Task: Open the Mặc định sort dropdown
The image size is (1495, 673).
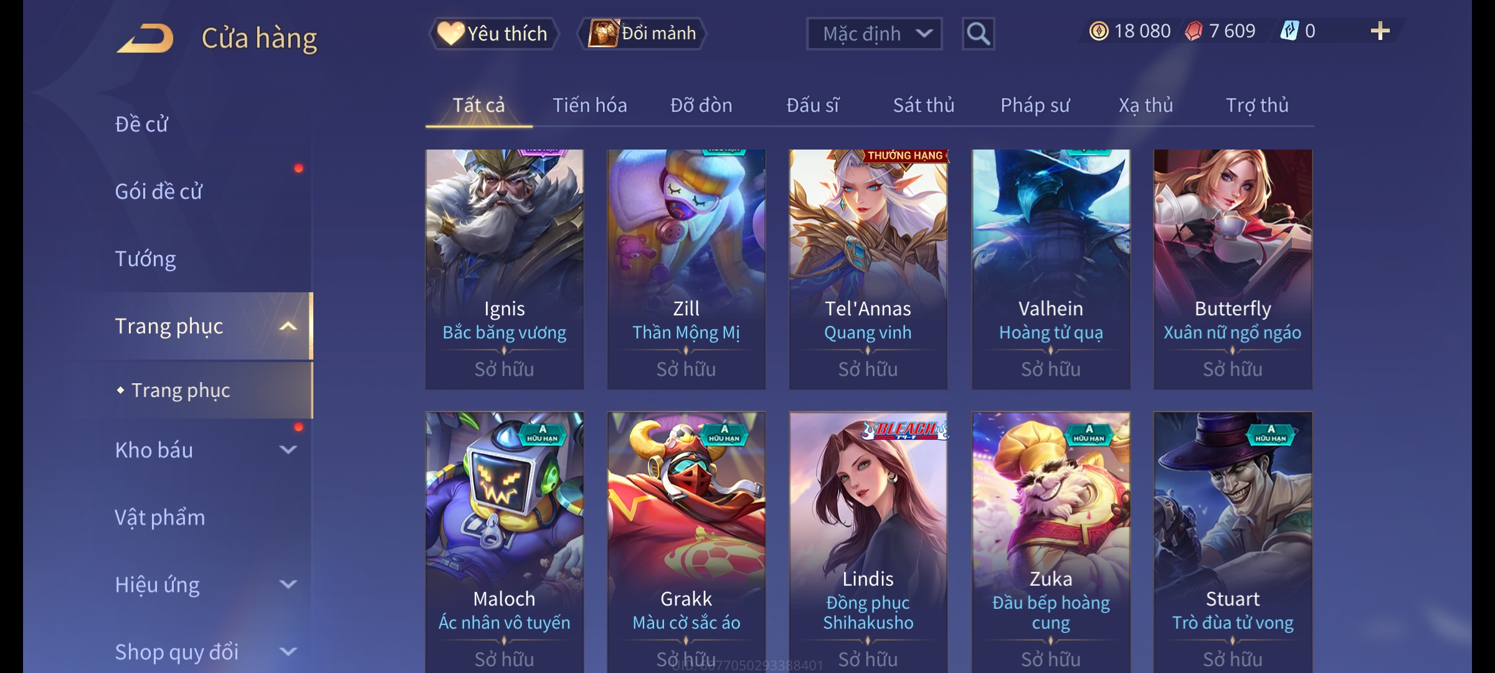Action: 874,34
